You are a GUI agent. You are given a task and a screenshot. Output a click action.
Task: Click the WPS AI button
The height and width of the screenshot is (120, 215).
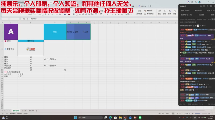coord(142,6)
